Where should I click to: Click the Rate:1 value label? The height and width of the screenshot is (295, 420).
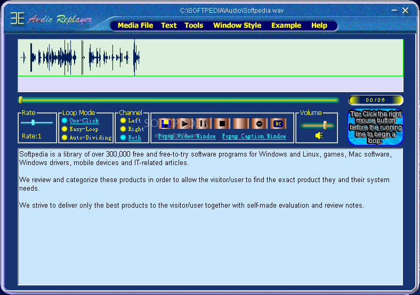pyautogui.click(x=31, y=136)
